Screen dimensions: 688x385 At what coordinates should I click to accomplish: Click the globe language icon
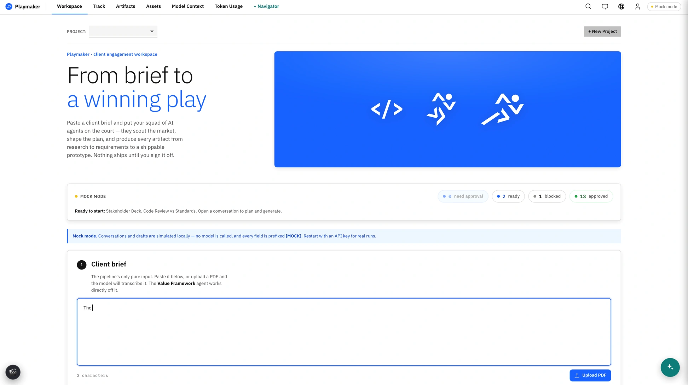click(x=621, y=6)
